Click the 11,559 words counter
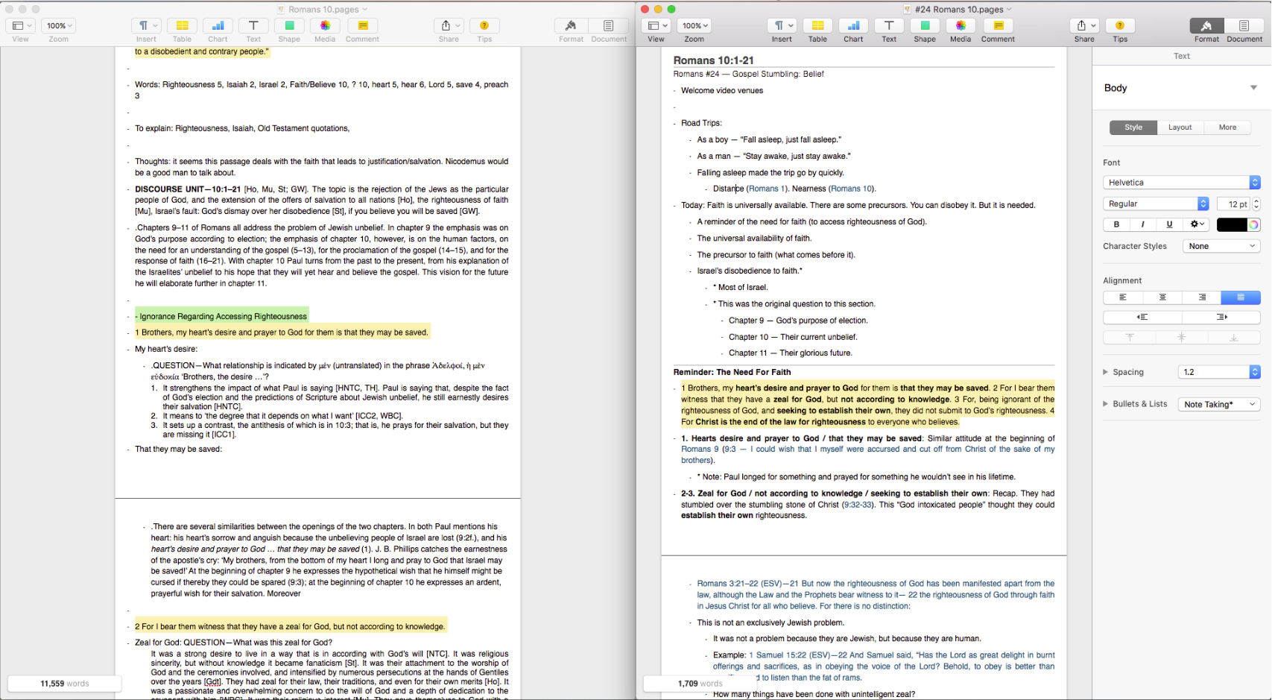 (64, 683)
